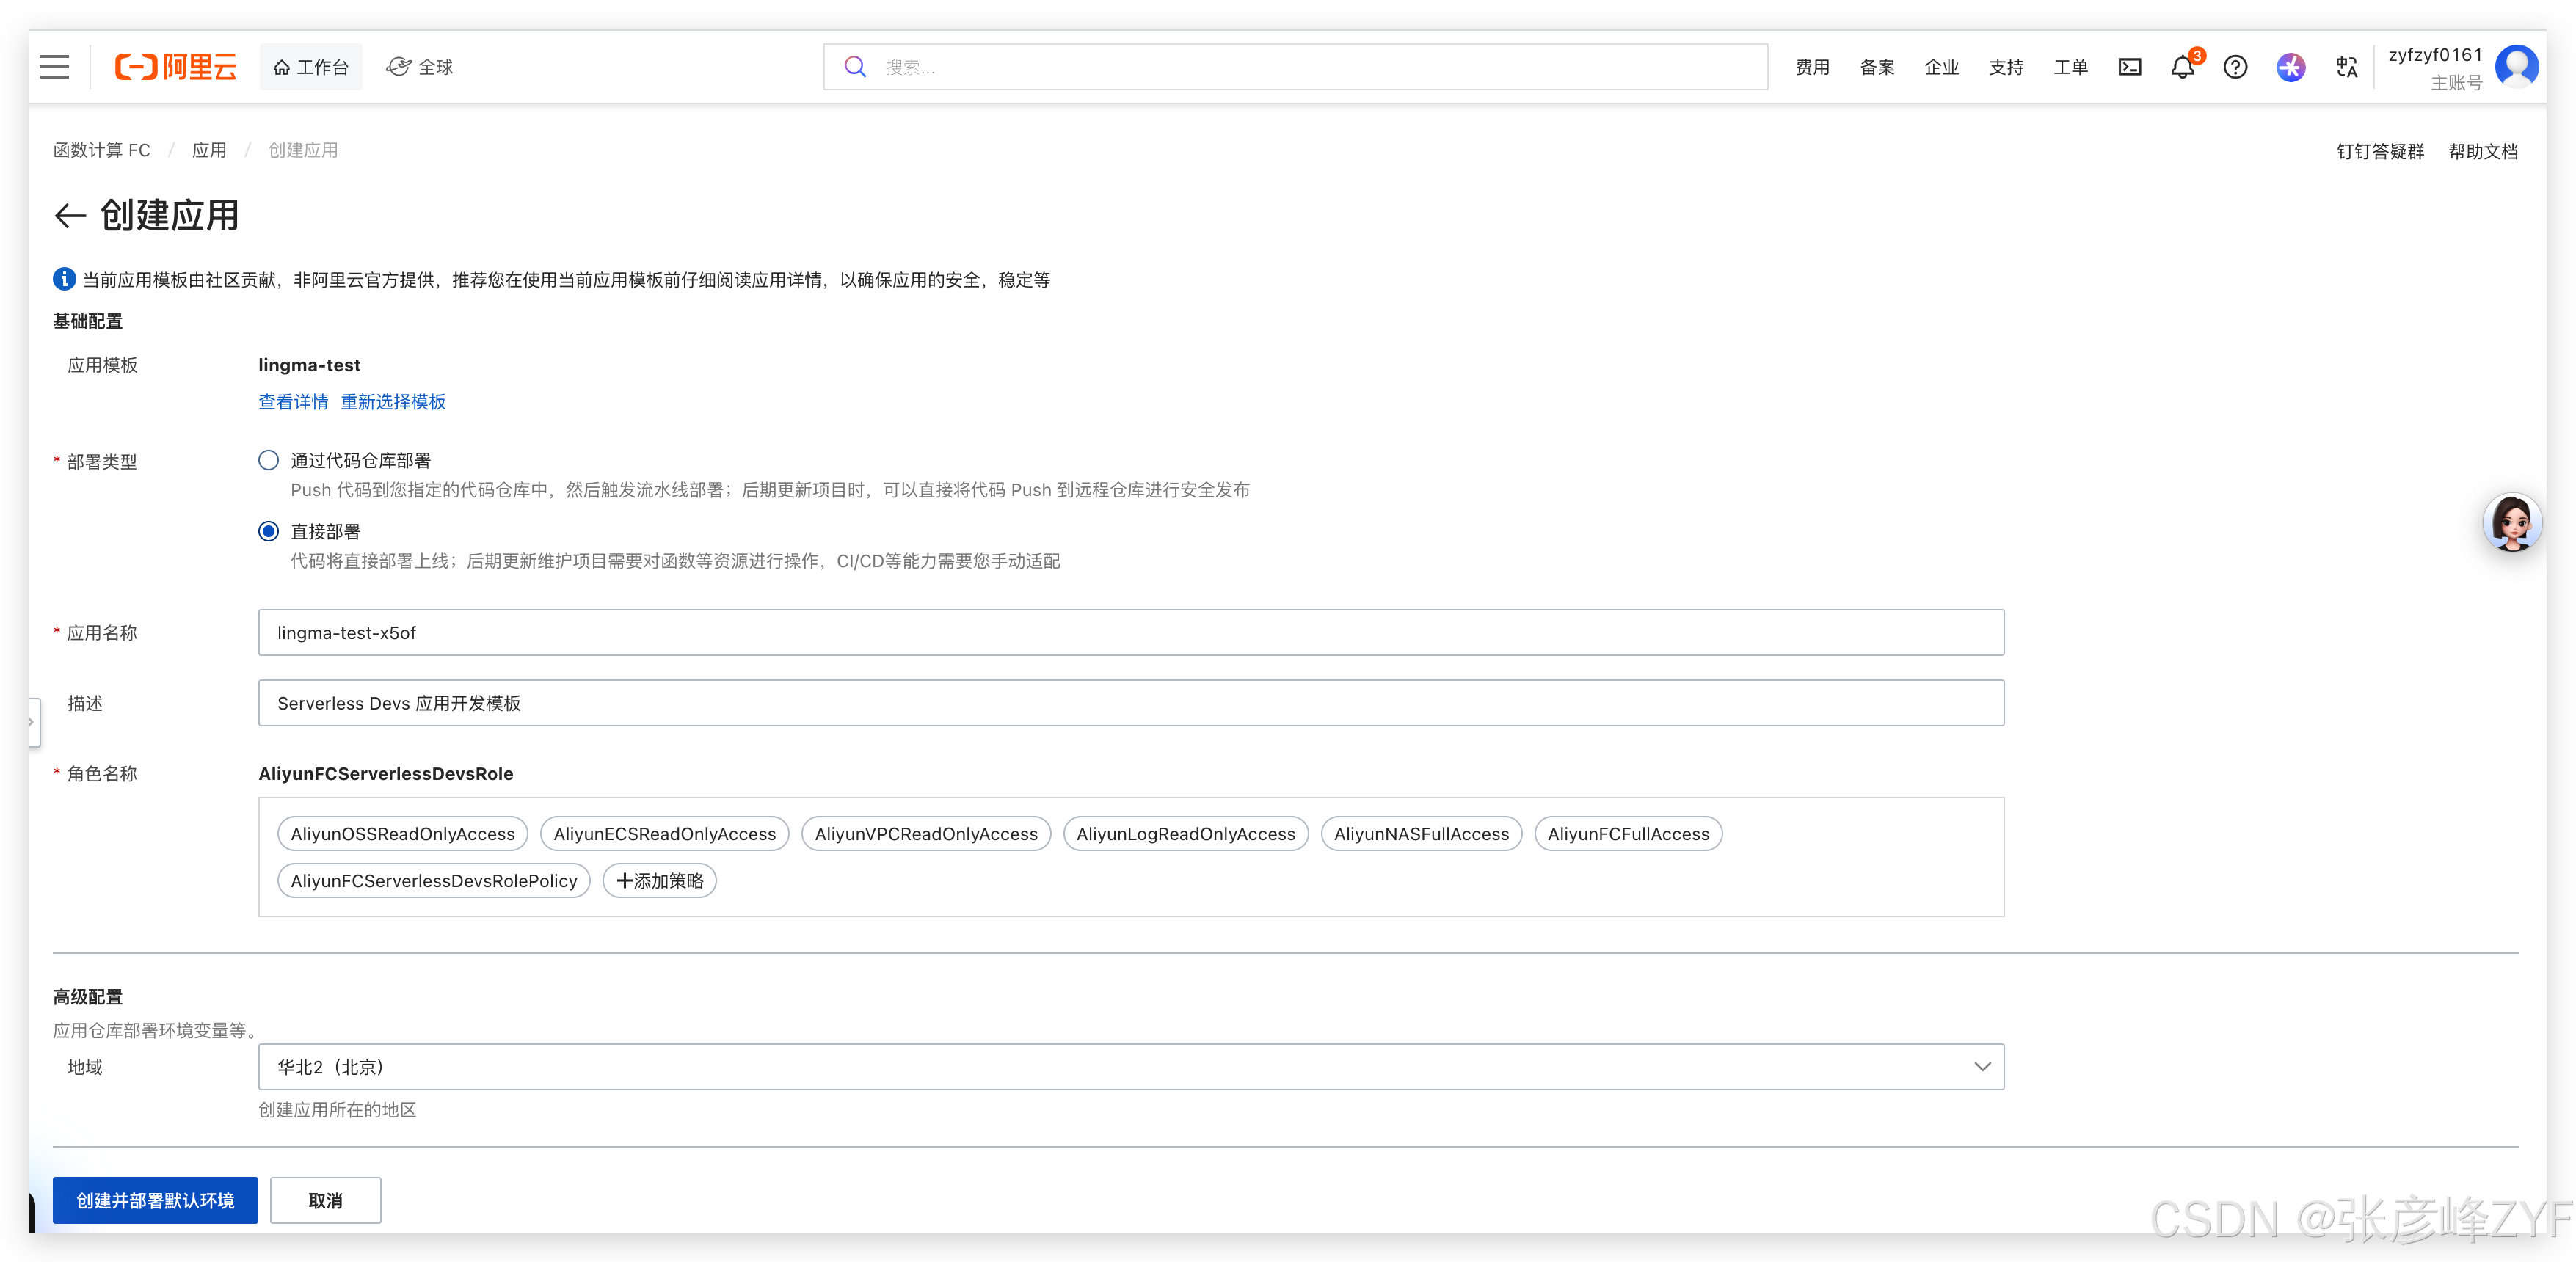Click 重新选择模板 link
Viewport: 2576px width, 1262px height.
393,402
